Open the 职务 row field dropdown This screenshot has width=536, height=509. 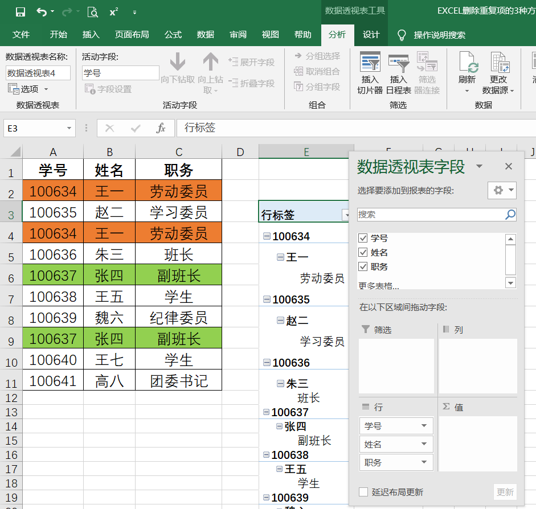[x=424, y=462]
